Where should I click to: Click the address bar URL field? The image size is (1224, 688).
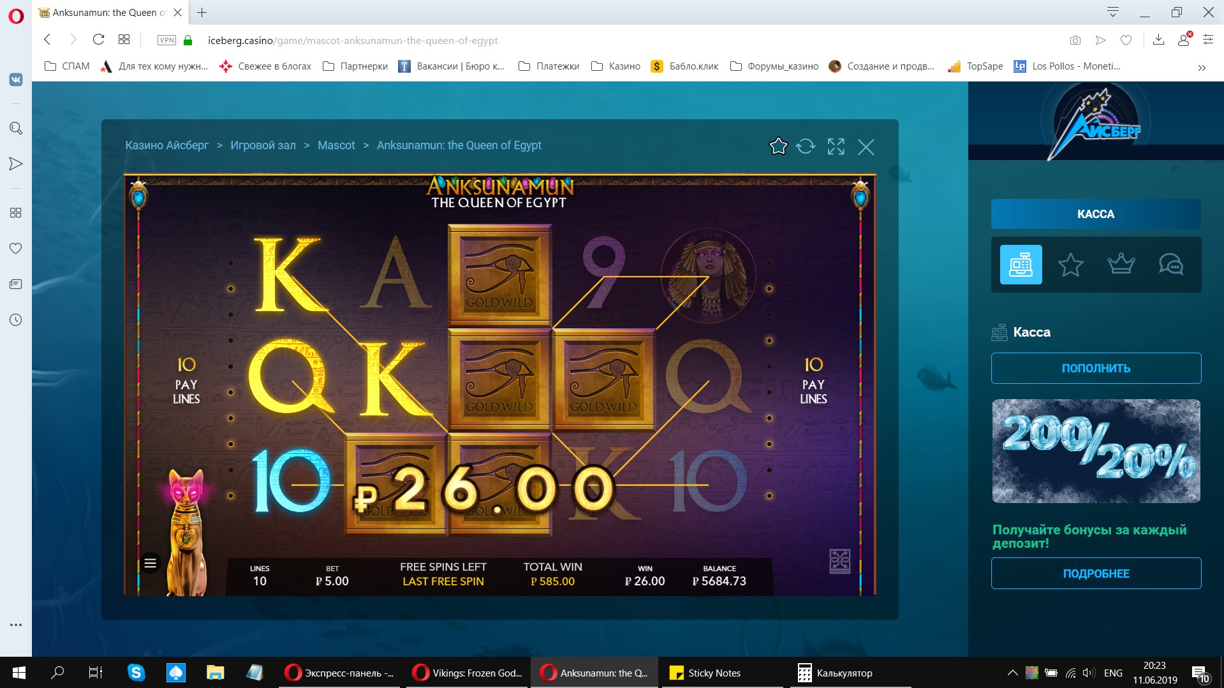(625, 40)
